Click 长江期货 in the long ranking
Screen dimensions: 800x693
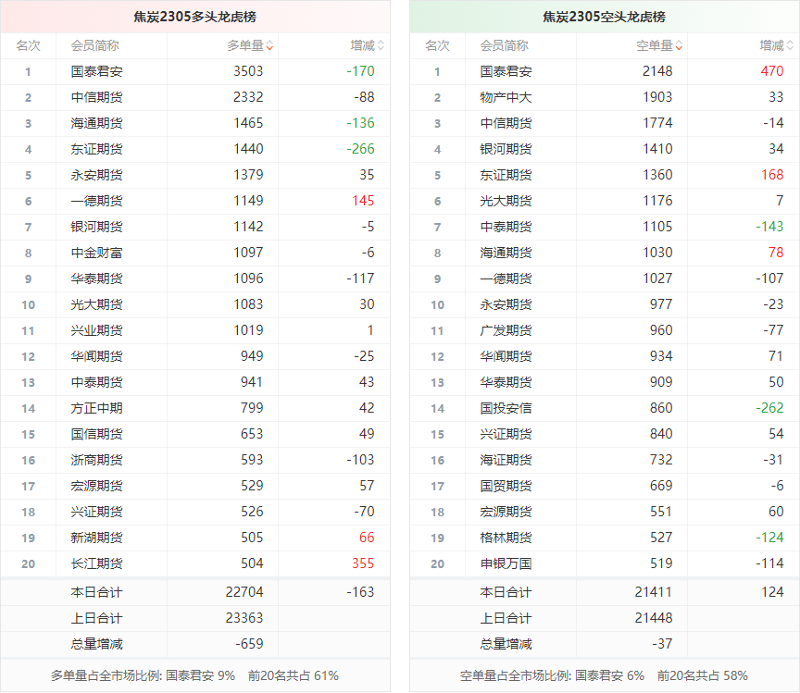96,563
